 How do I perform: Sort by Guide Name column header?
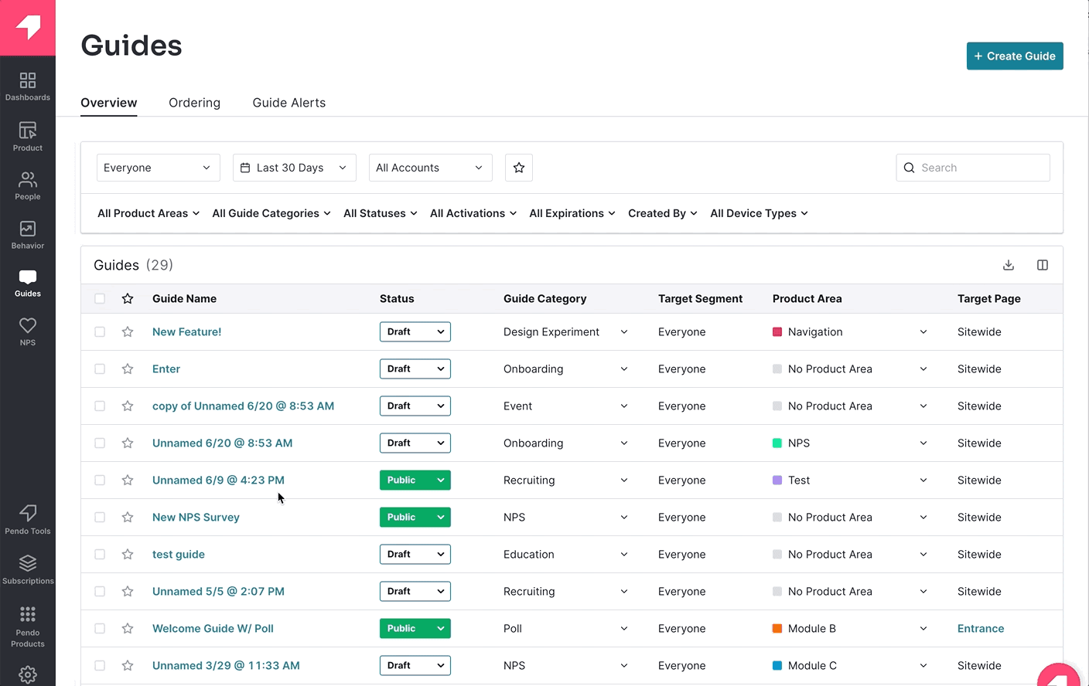click(184, 299)
